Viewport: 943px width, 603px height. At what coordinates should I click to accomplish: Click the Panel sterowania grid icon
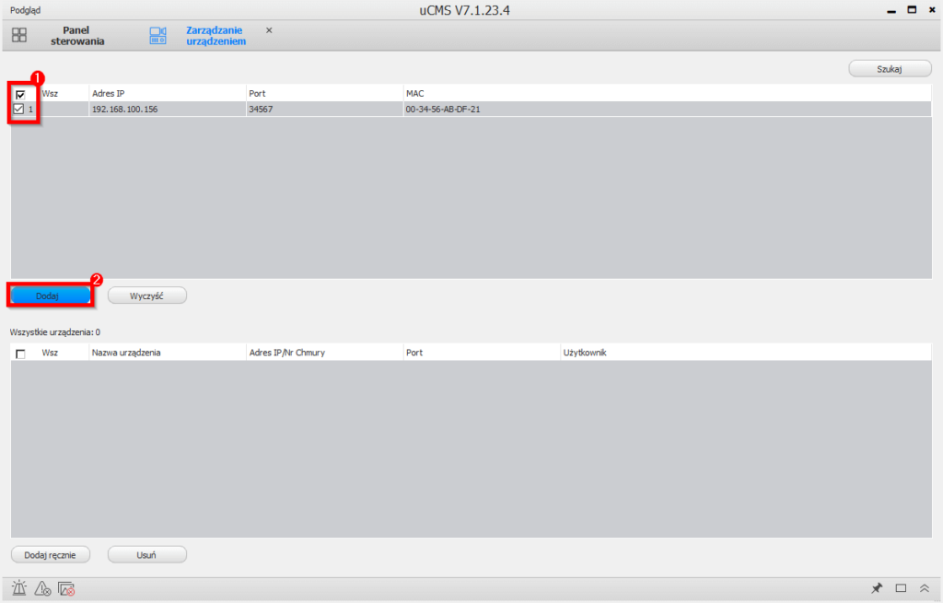pos(19,35)
